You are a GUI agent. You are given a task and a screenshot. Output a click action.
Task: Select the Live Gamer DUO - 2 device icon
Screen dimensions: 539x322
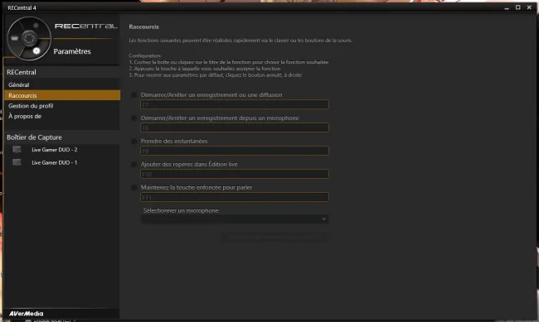tap(17, 149)
